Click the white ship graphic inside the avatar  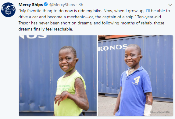click(8, 7)
